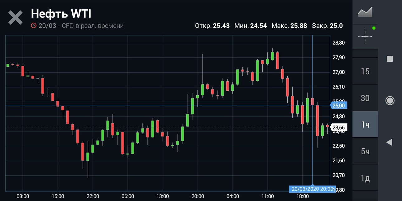Select the 1ч hourly timeframe

[365, 125]
